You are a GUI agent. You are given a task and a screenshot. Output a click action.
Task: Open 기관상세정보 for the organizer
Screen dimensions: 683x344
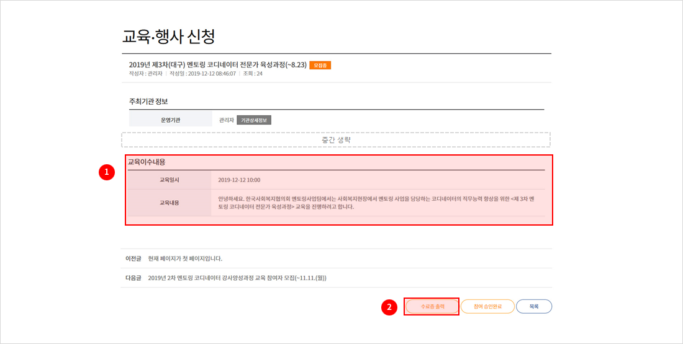coord(254,120)
